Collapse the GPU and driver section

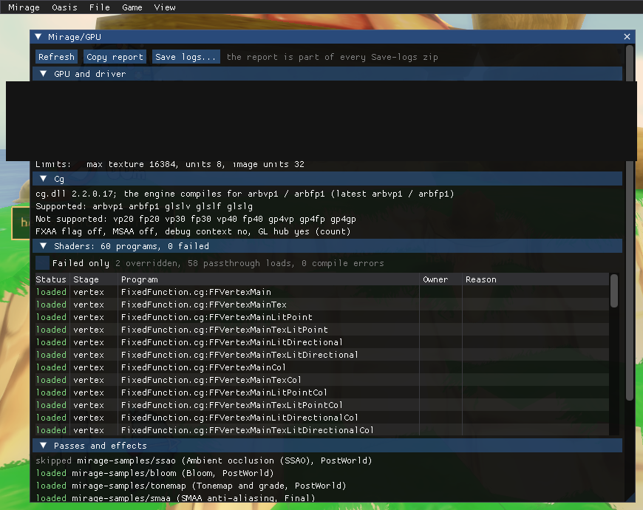(x=327, y=74)
